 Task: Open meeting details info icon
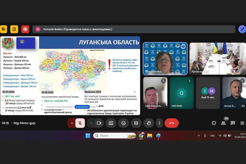pos(214,123)
